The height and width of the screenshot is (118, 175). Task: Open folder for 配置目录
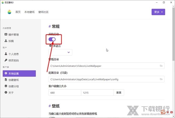[x=161, y=79]
